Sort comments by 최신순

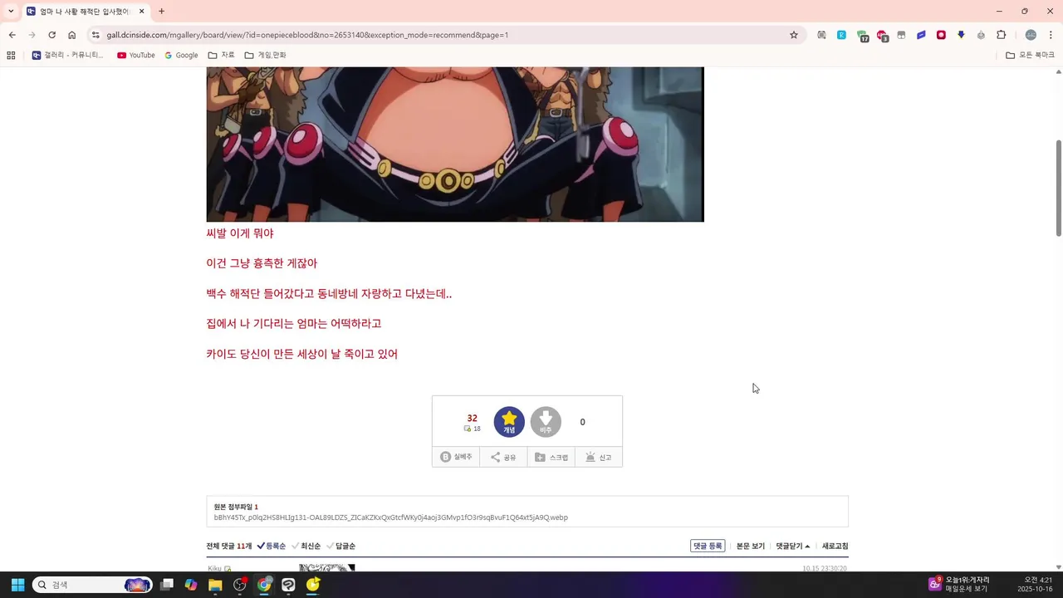click(x=306, y=547)
